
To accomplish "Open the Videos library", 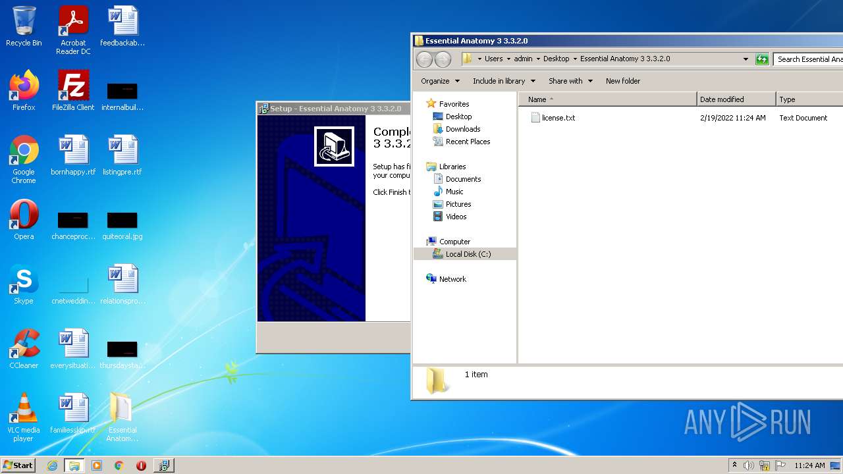I will 456,217.
